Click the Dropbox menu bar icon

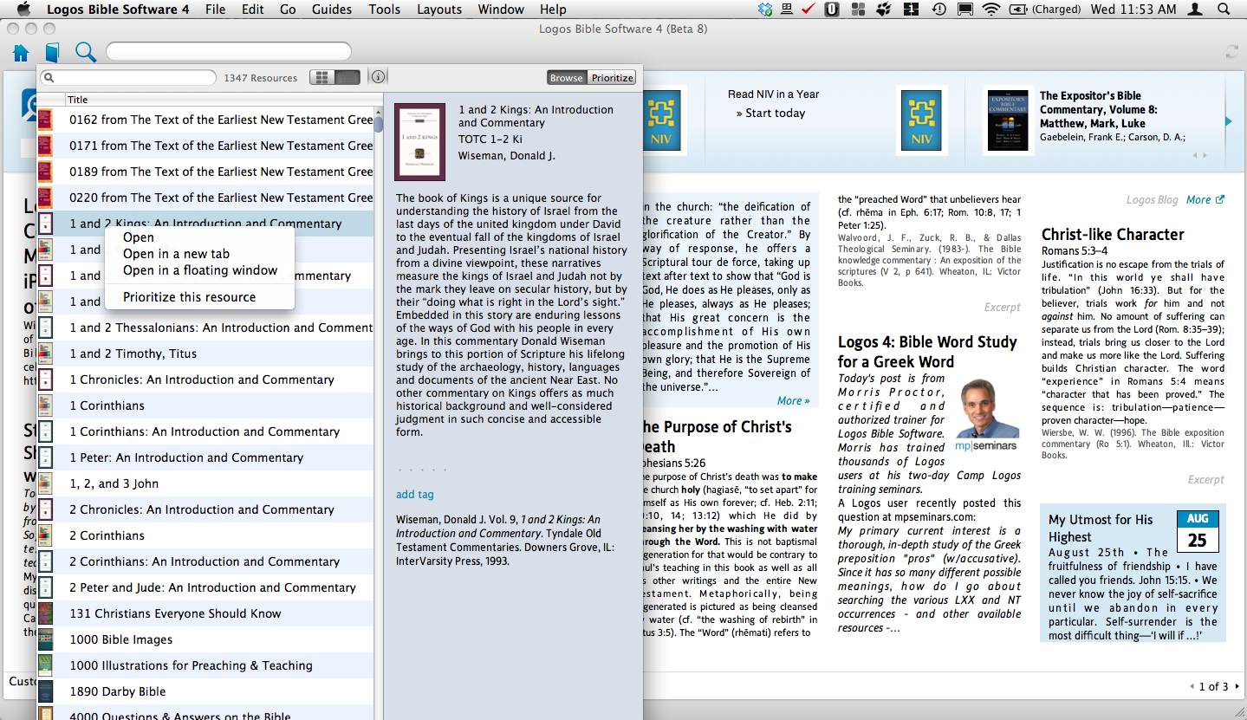(x=765, y=10)
